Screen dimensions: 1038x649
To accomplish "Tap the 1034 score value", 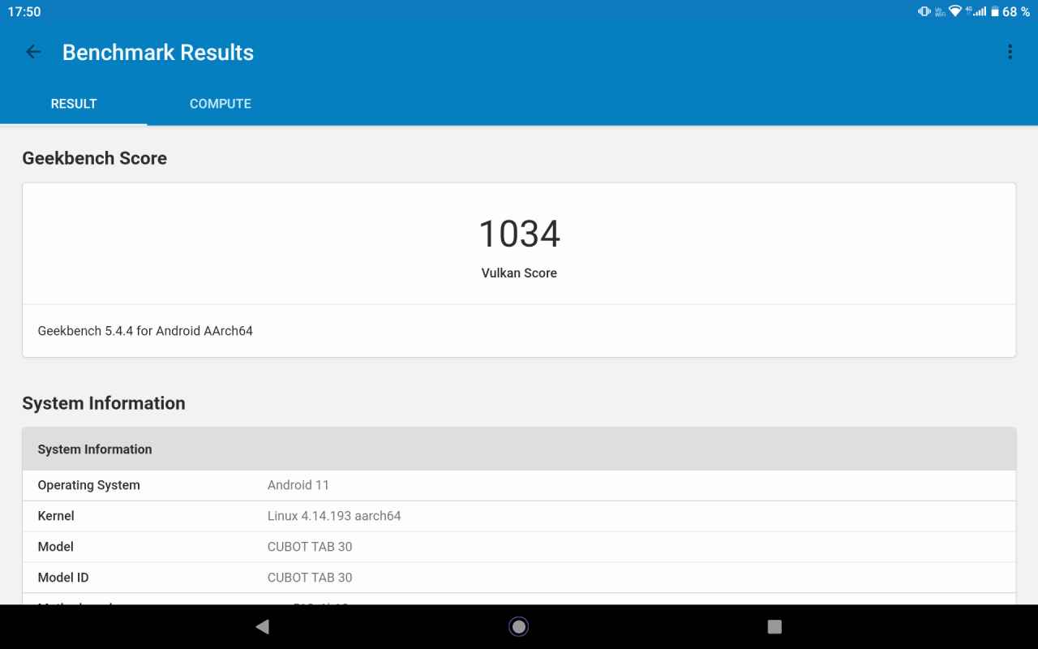I will [x=519, y=234].
